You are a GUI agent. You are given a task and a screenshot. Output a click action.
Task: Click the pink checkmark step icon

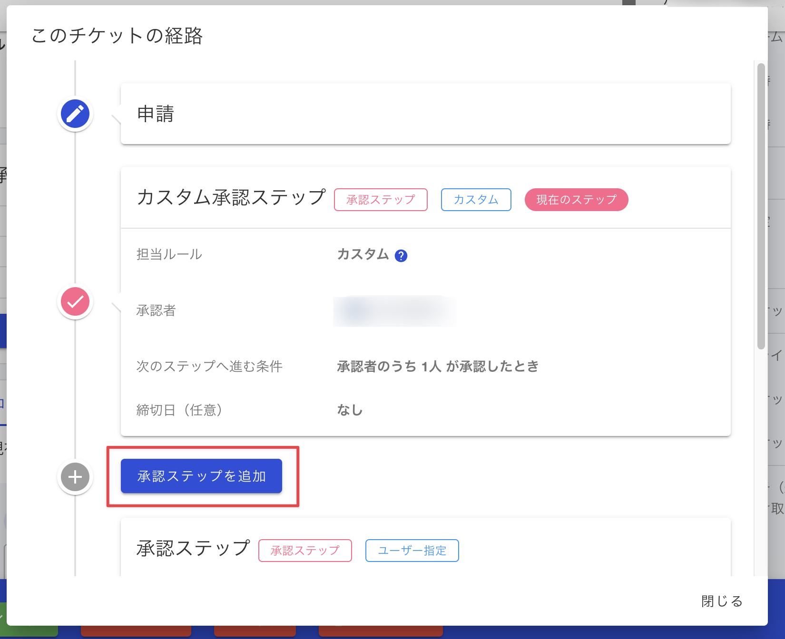tap(75, 301)
